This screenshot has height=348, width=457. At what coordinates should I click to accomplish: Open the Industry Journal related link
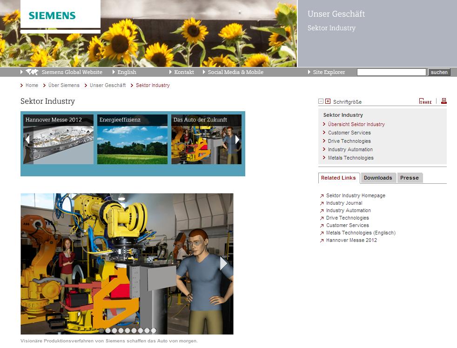[344, 203]
